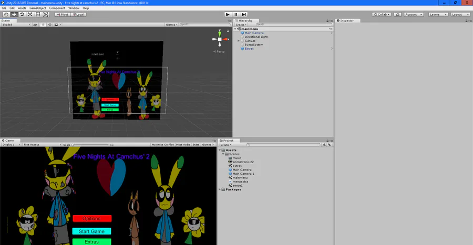Expand the Canvas object in Hierarchy
Image resolution: width=473 pixels, height=245 pixels.
click(x=238, y=40)
